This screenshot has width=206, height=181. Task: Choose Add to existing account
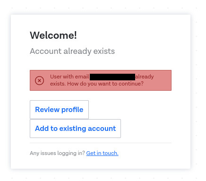pyautogui.click(x=75, y=129)
